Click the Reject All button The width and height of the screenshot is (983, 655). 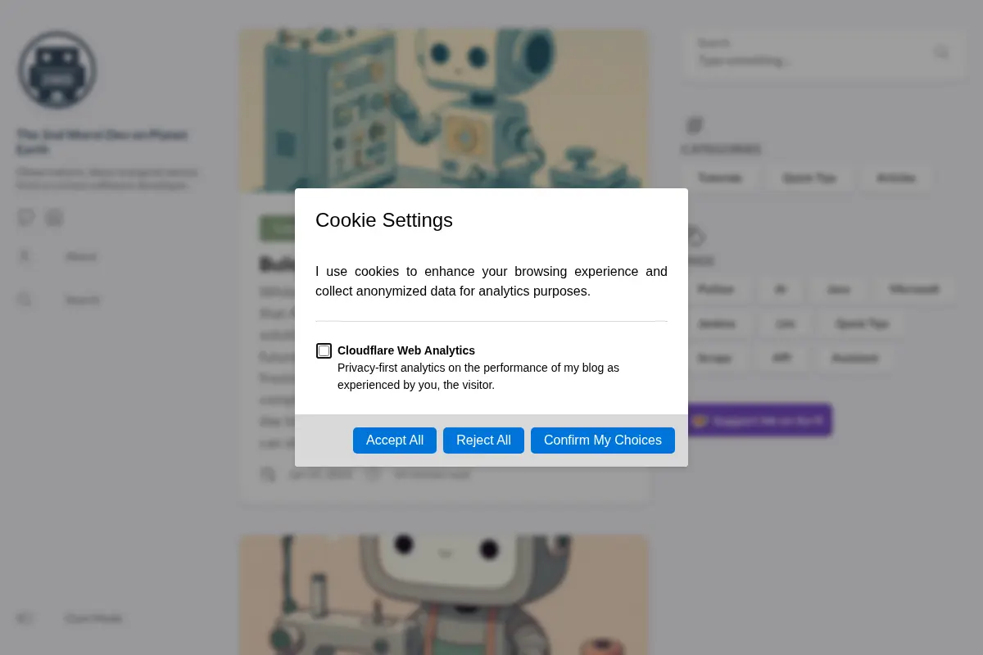point(483,440)
